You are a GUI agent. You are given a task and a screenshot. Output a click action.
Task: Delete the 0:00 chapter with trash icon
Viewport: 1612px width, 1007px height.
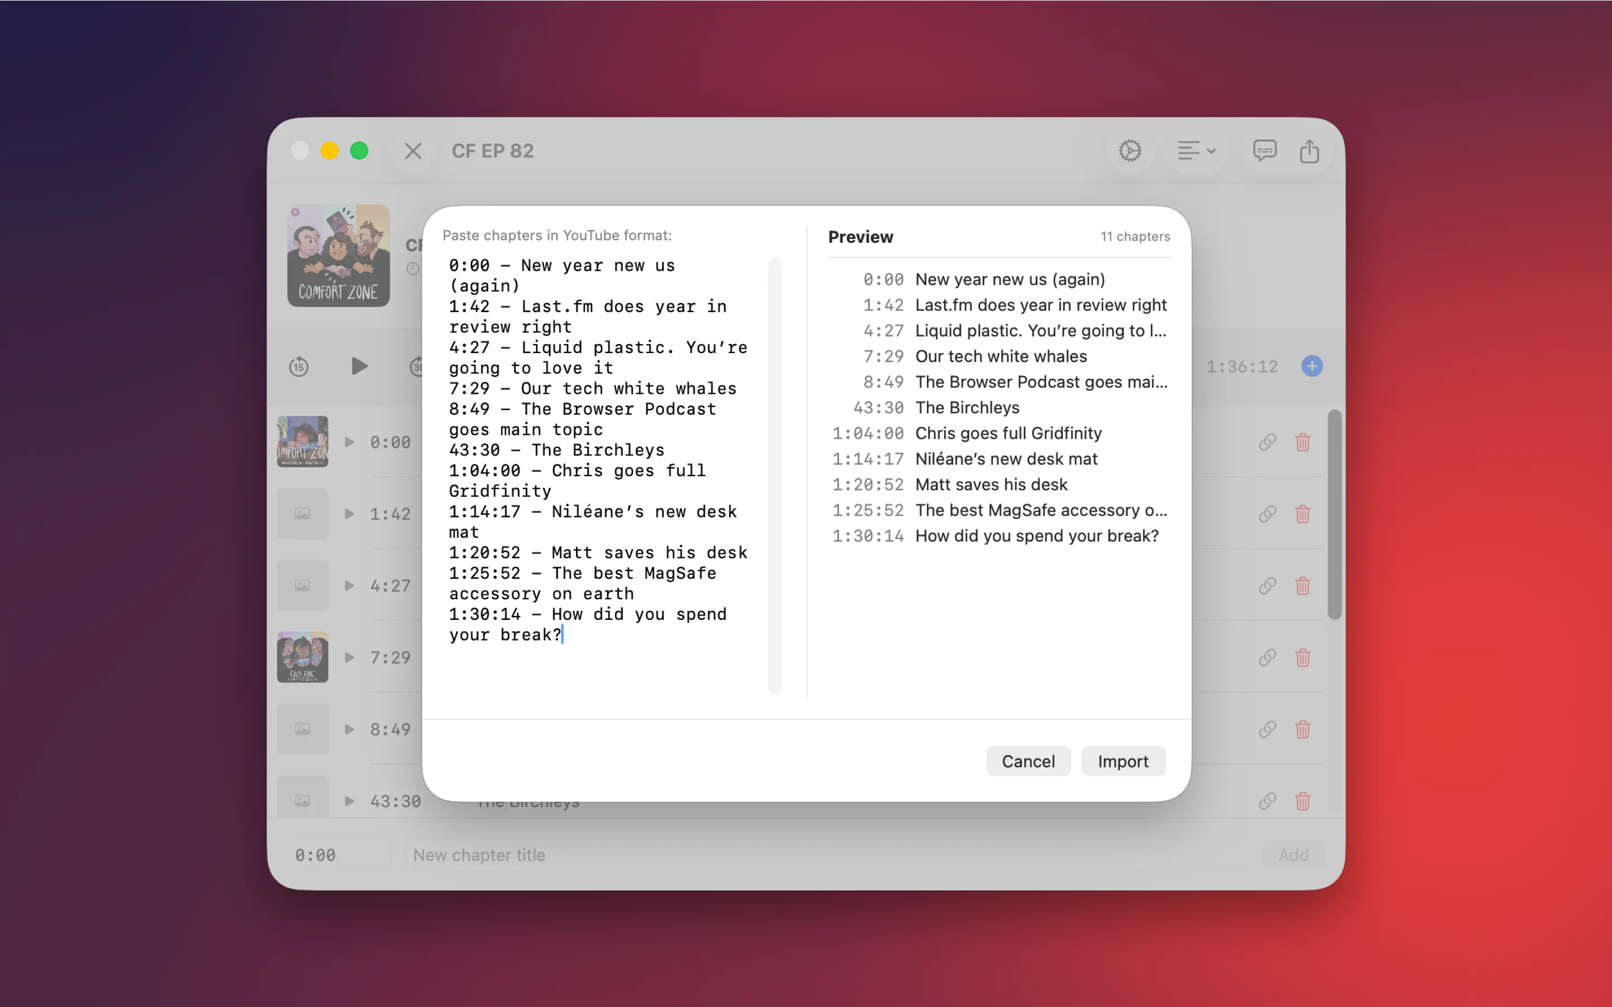[1302, 442]
